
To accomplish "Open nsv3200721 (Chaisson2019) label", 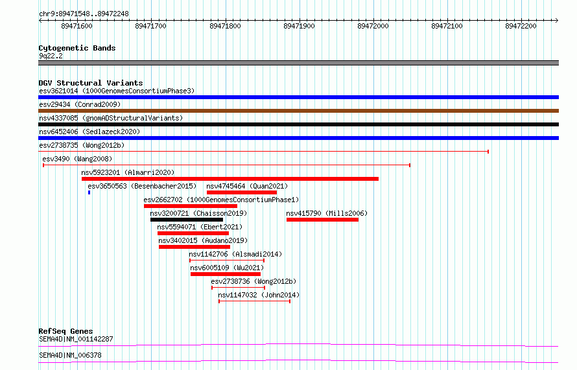I will click(198, 213).
